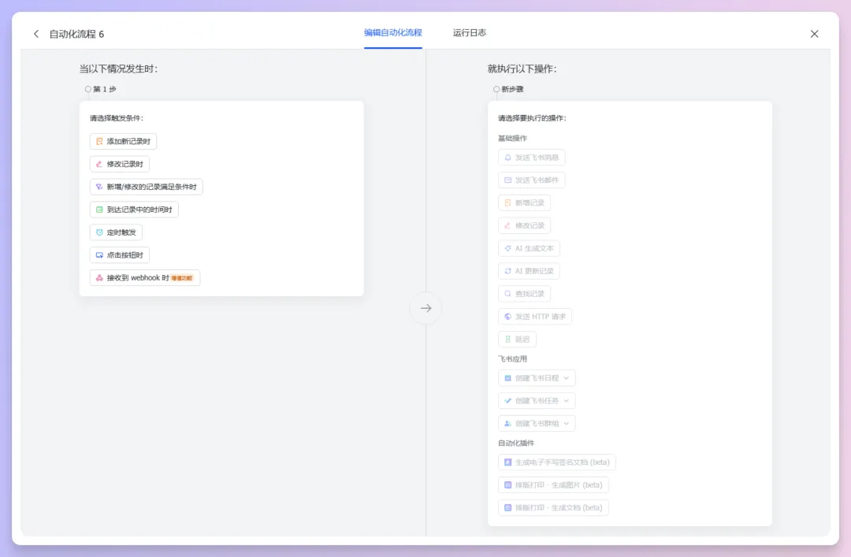Image resolution: width=851 pixels, height=557 pixels.
Task: Choose 新增/修改的记录满足条件时 trigger
Action: point(145,187)
